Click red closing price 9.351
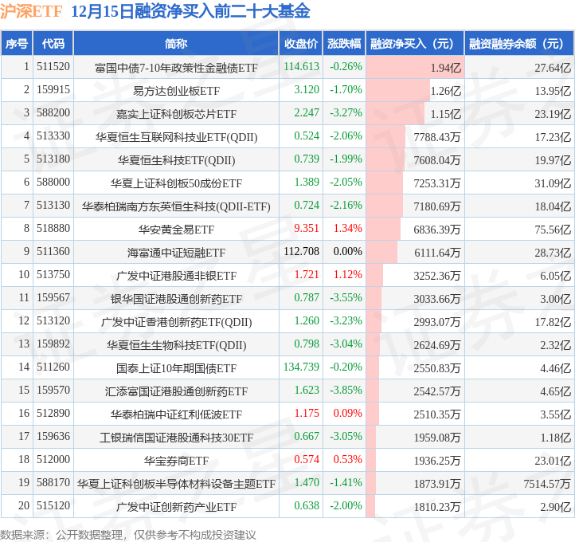575x542 pixels. (307, 228)
